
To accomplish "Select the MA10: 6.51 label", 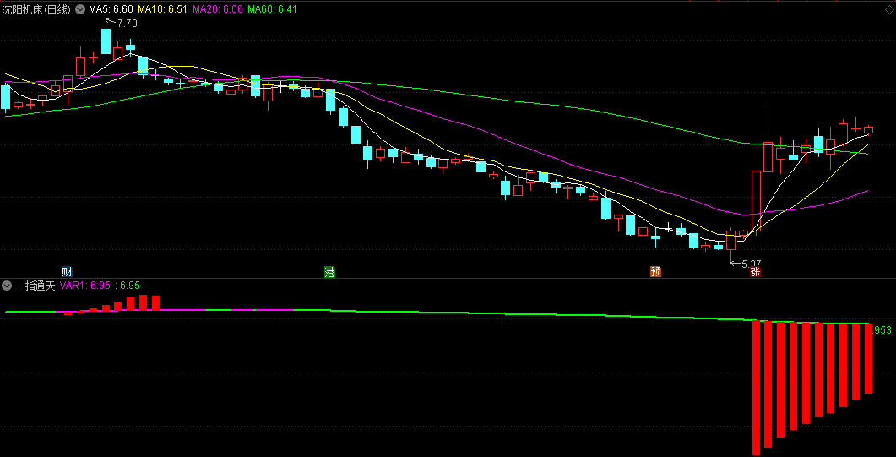I will (x=162, y=9).
